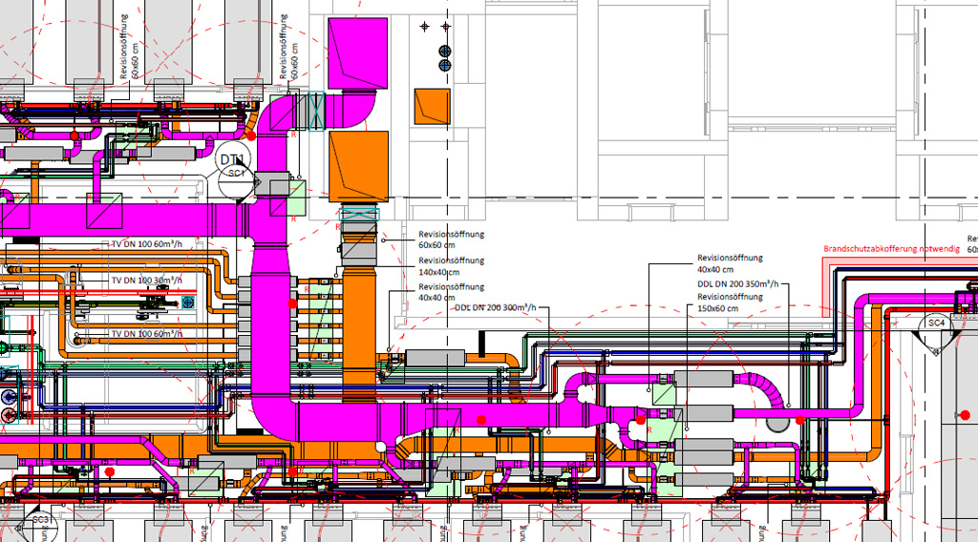Image resolution: width=978 pixels, height=542 pixels.
Task: Select the SC3 section marker
Action: pyautogui.click(x=40, y=520)
